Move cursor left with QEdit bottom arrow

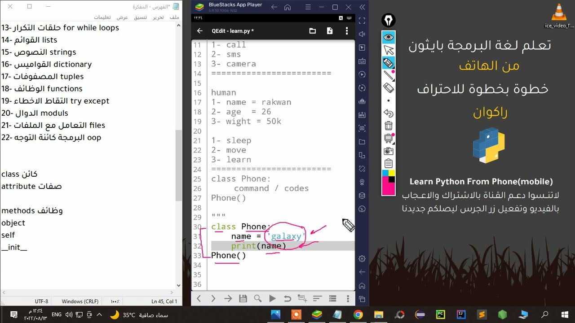click(199, 298)
